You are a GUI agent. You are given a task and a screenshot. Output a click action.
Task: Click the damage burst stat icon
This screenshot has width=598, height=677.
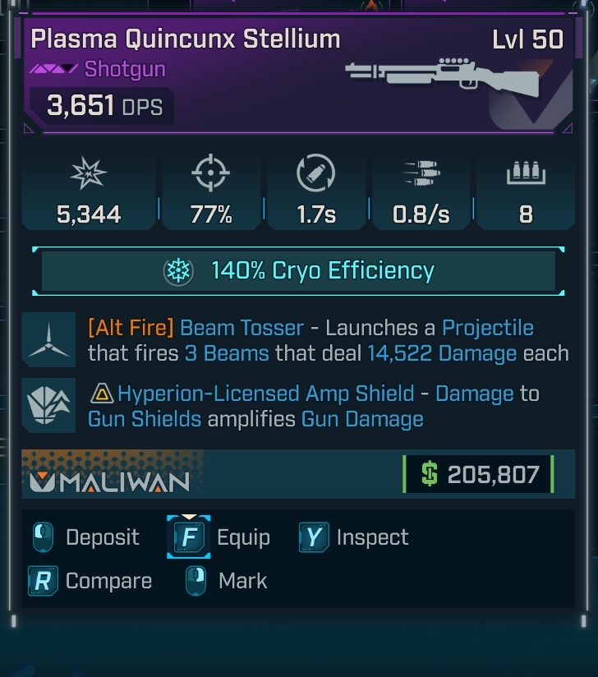coord(88,175)
